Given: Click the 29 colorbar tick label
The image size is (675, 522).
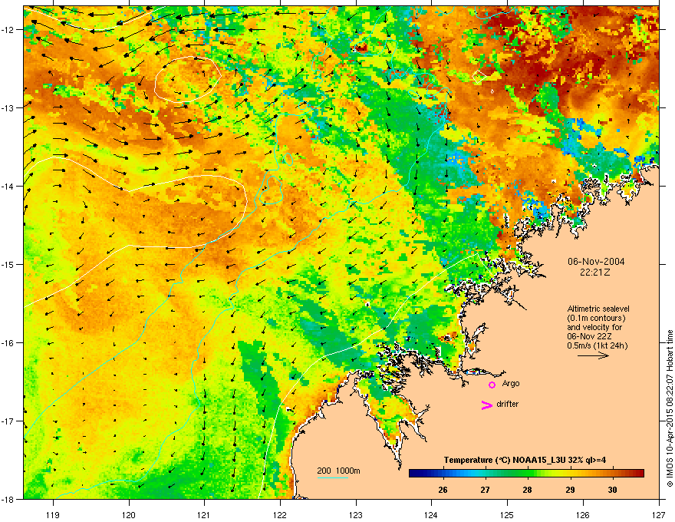Looking at the screenshot, I should tap(570, 490).
